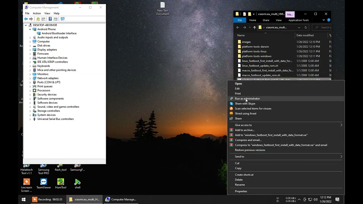Show hidden tray icons chevron

click(299, 199)
